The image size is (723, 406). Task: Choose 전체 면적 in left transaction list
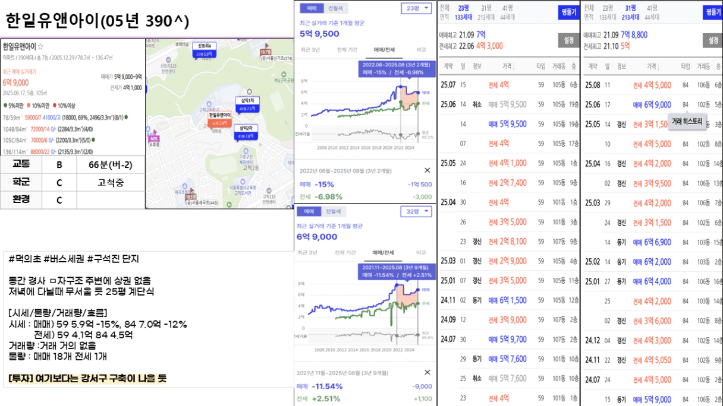(x=445, y=12)
